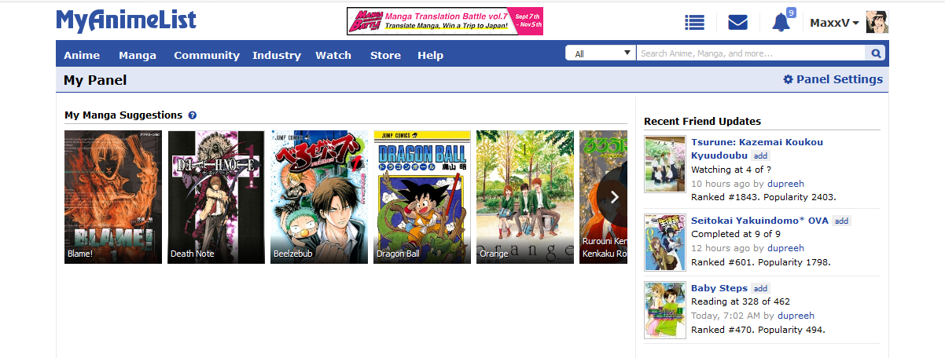Open Tsurune: Kazemai Koukou Kyuudoubu link

pyautogui.click(x=757, y=148)
